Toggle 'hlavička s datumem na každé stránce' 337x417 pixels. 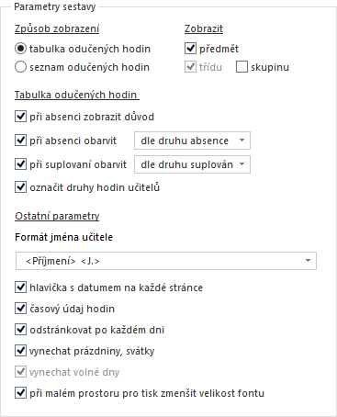[20, 287]
